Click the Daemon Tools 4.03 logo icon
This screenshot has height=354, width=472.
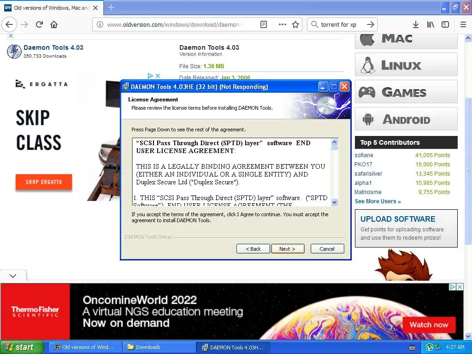coord(14,51)
